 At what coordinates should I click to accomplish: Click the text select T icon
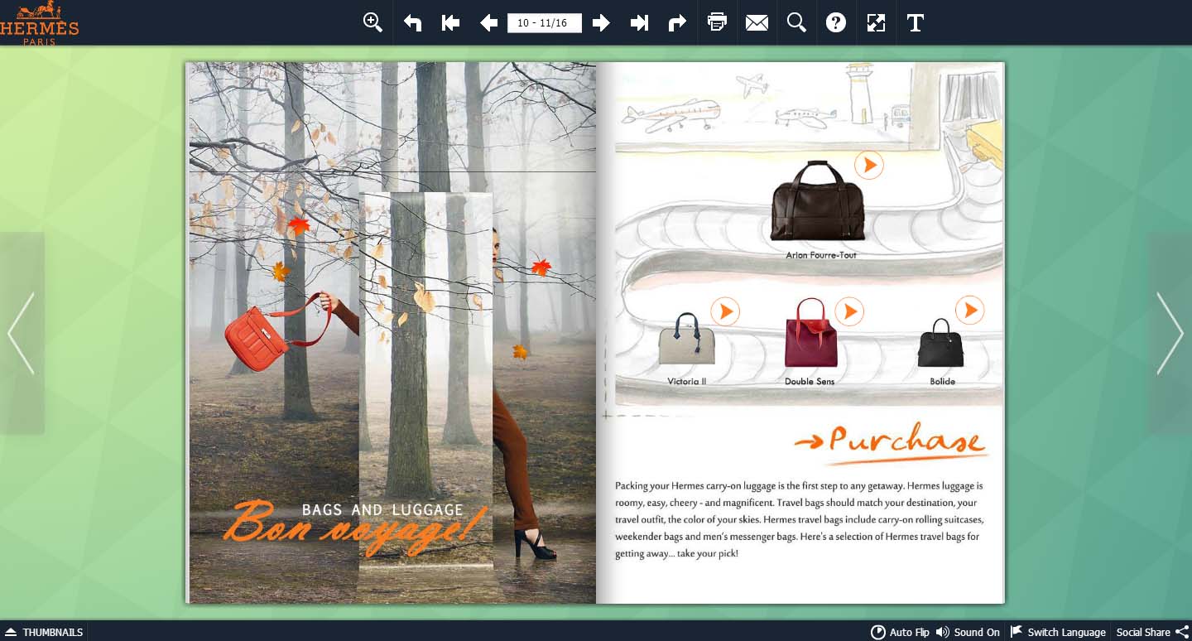pos(915,22)
